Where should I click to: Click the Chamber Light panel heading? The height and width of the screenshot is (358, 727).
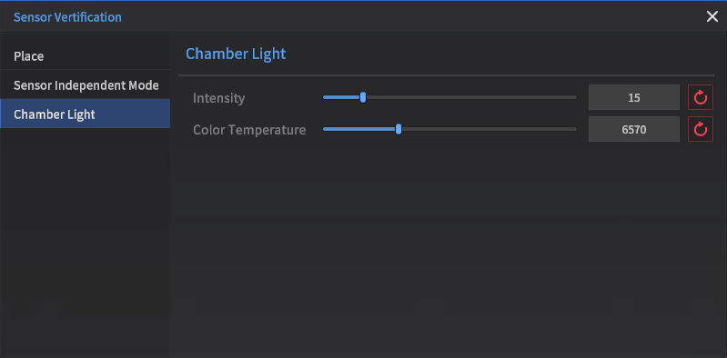(x=236, y=54)
